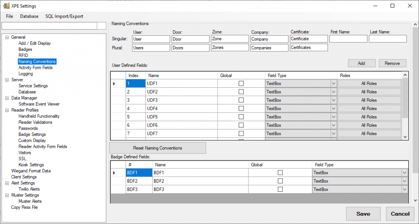Click the Plural Companies input field
The image size is (419, 224).
point(269,48)
